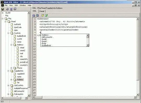The image size is (141, 103).
Task: Click autocomplete popup scroll up arrow
Action: [x=87, y=35]
